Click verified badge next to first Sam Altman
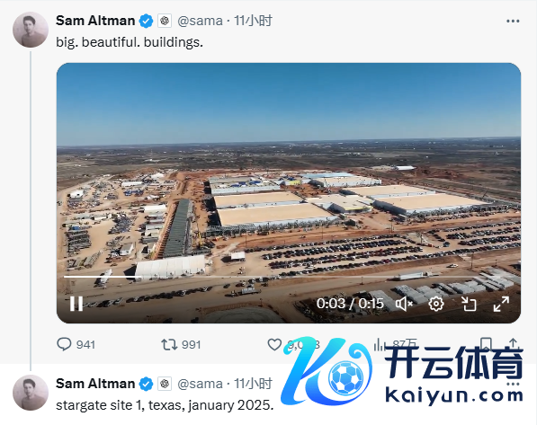The width and height of the screenshot is (537, 425). pyautogui.click(x=146, y=22)
